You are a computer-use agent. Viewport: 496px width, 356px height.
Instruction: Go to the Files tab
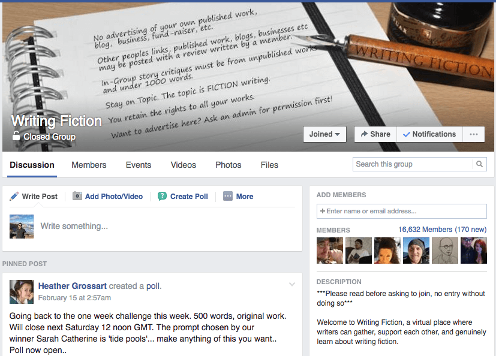tap(269, 165)
